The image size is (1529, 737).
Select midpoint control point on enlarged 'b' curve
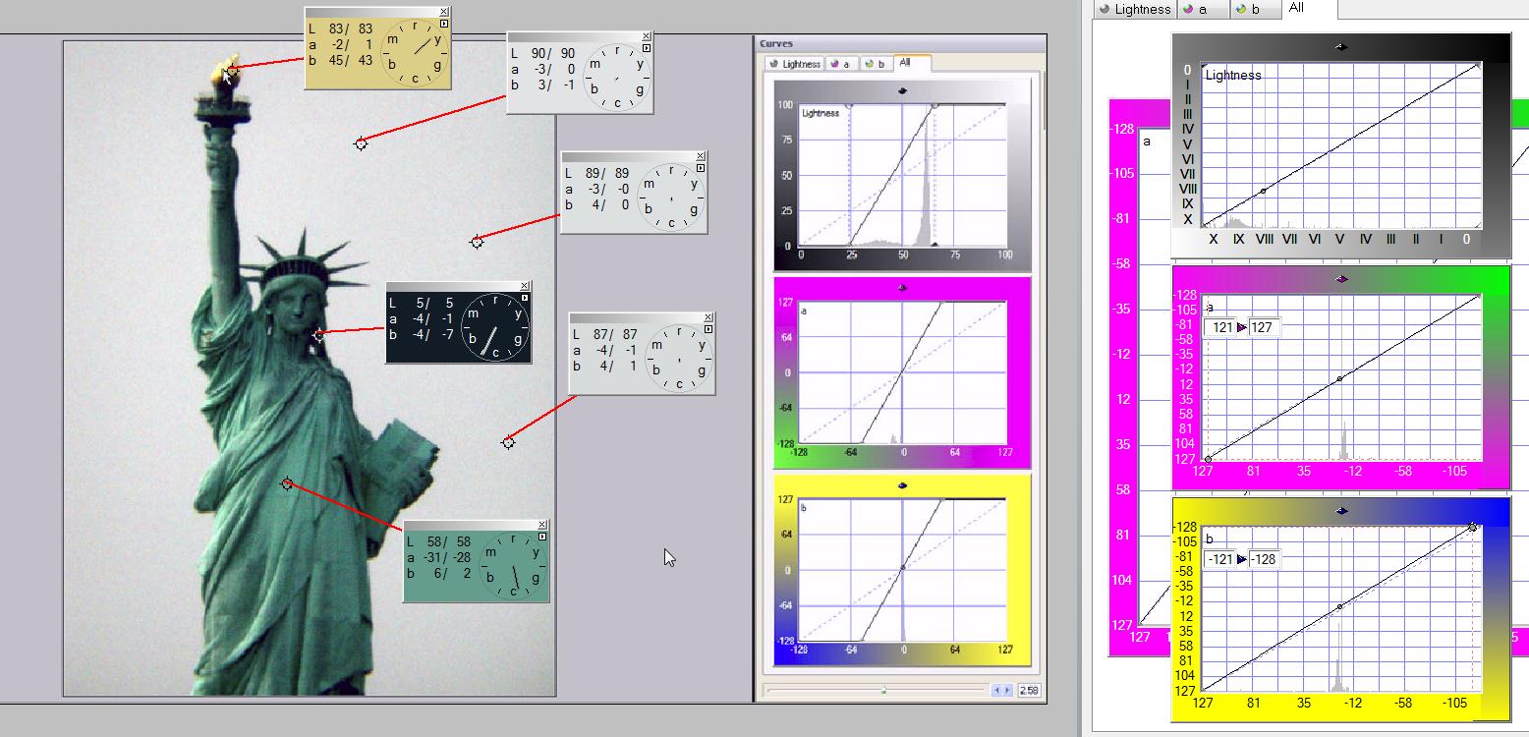[1339, 607]
